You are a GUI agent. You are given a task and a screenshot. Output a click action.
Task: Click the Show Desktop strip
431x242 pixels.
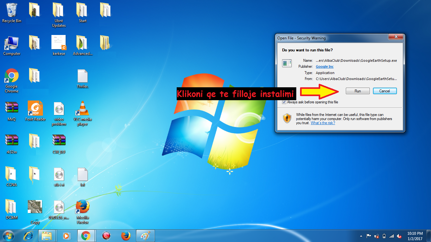coord(429,236)
